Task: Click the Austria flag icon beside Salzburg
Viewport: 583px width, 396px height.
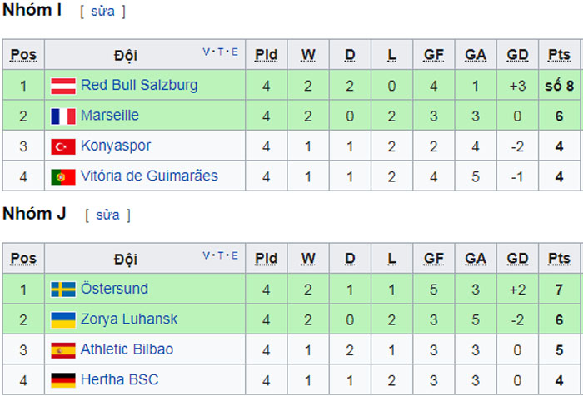Action: [x=63, y=86]
